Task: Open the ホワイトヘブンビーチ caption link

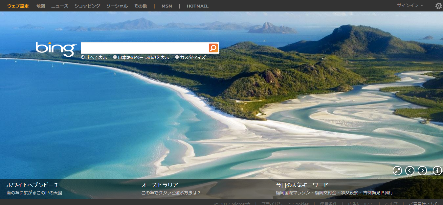Action: [x=33, y=185]
